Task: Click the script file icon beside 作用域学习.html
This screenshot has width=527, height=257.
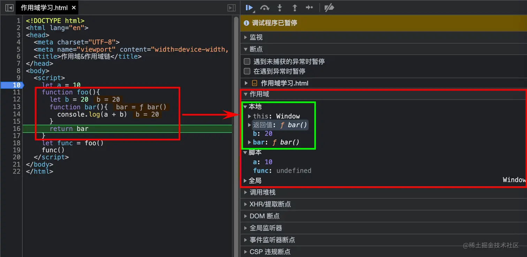Action: tap(255, 83)
